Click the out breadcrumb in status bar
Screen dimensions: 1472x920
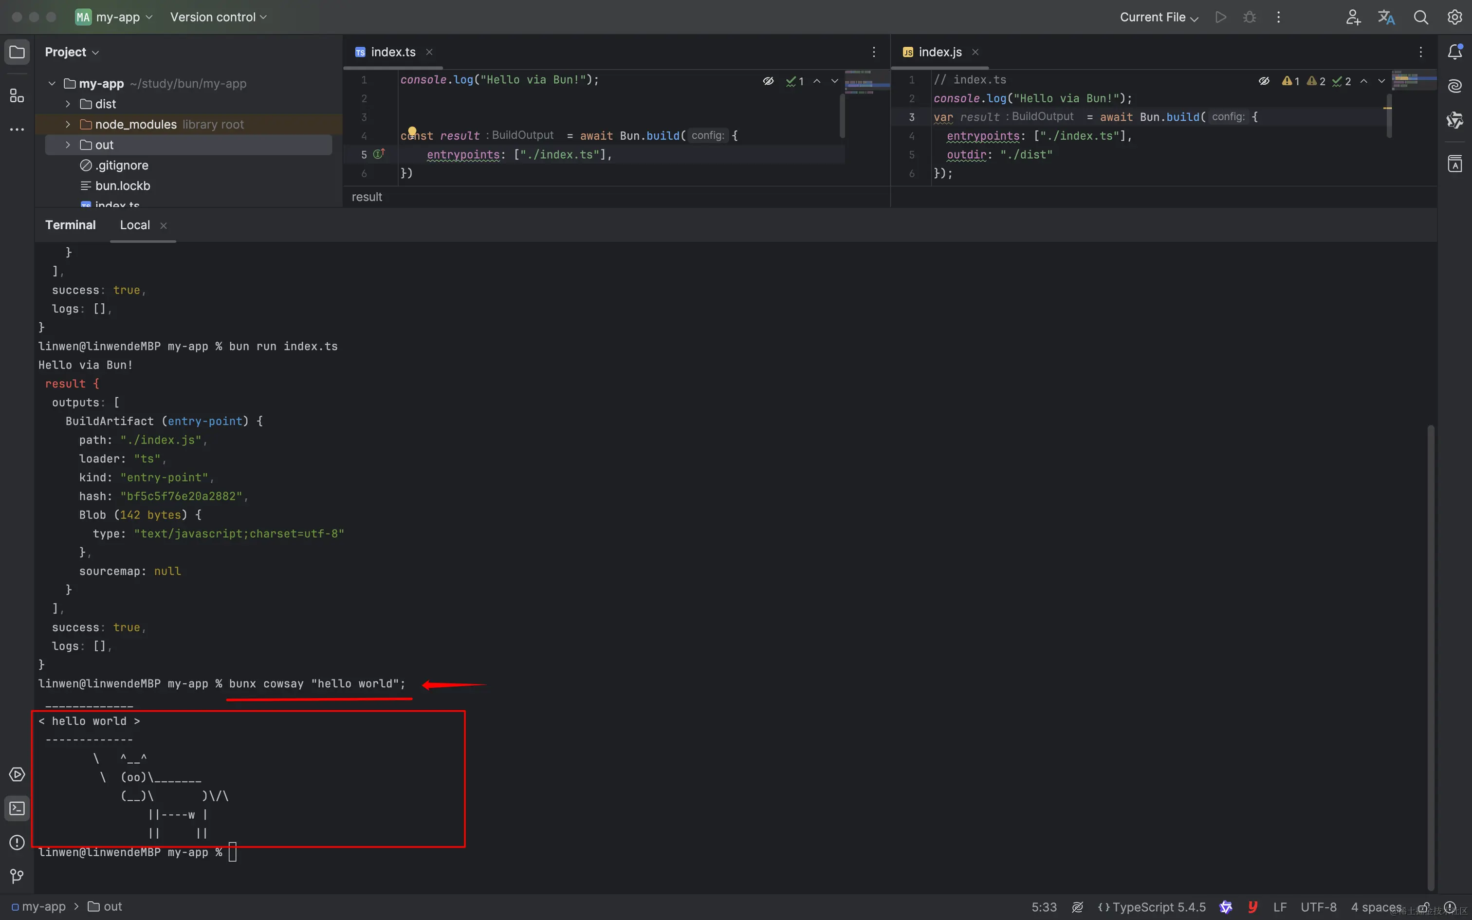[x=105, y=906]
